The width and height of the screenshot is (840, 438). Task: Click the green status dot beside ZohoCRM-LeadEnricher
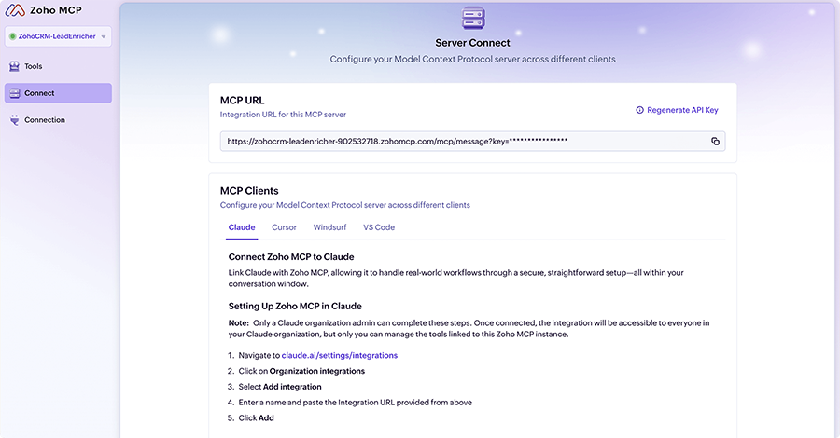(x=12, y=36)
